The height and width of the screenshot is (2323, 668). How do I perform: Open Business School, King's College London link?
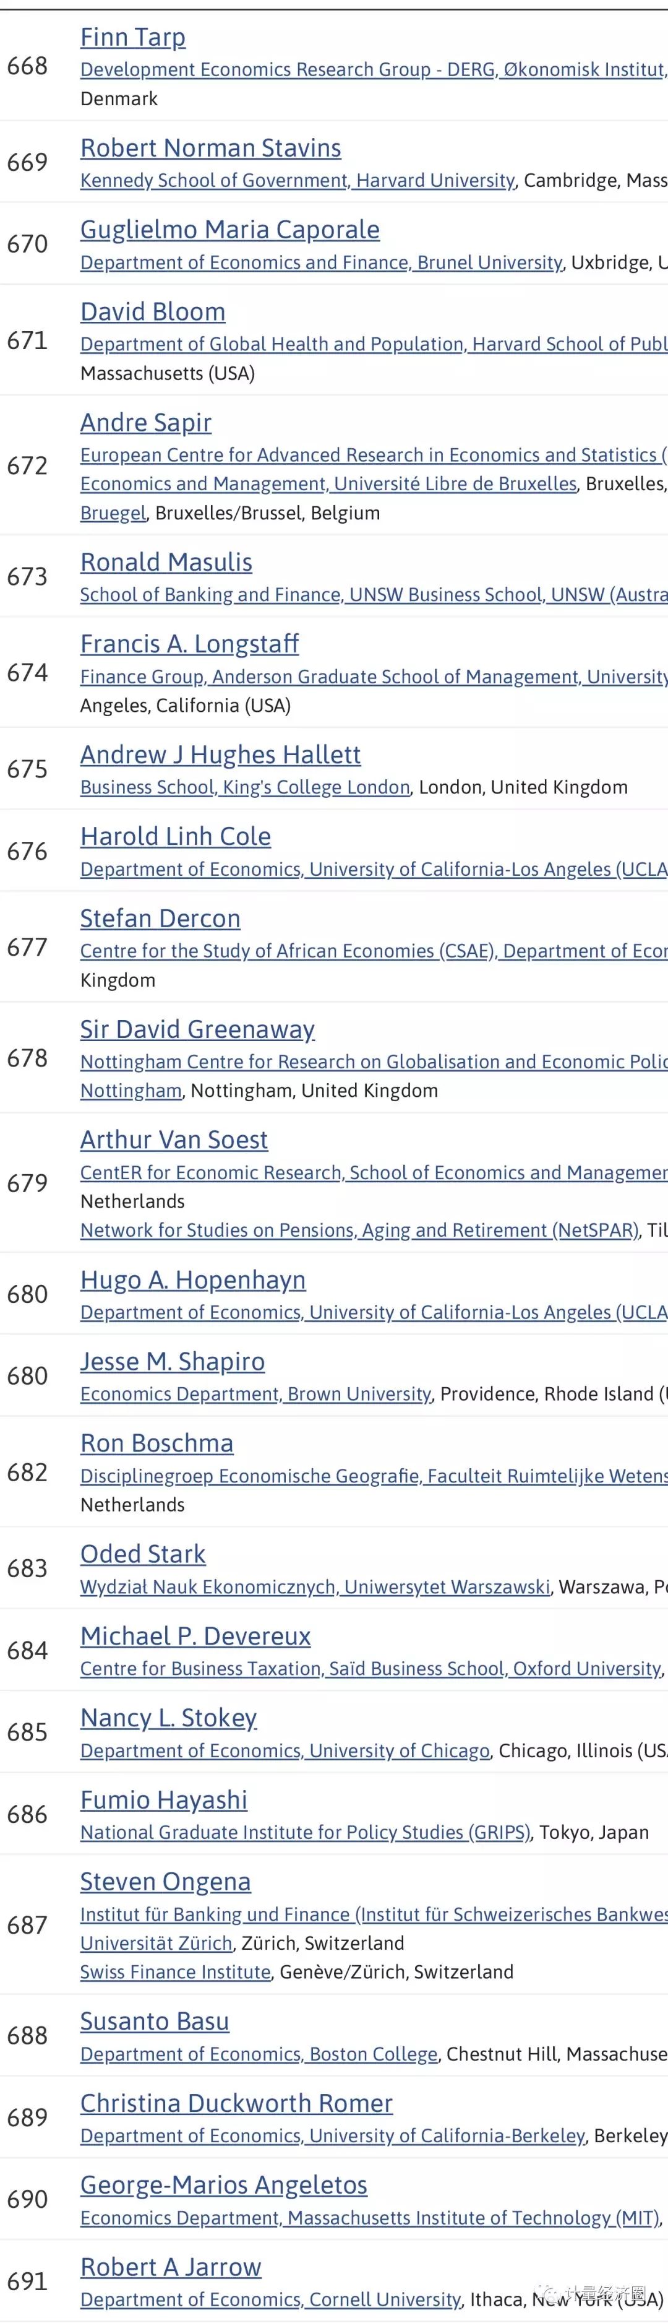pyautogui.click(x=245, y=787)
